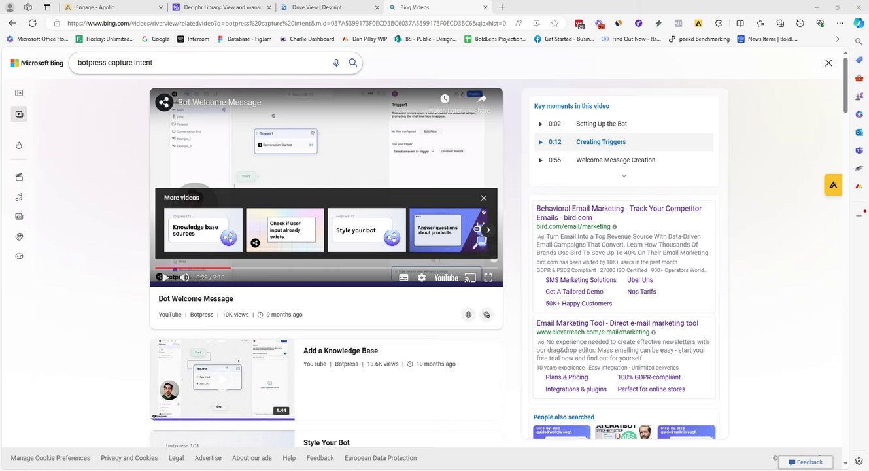Screen dimensions: 869x471
Task: Open the tab actions menu in Edge
Action: pyautogui.click(x=47, y=7)
